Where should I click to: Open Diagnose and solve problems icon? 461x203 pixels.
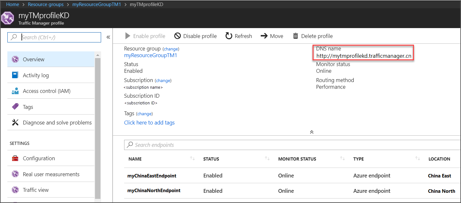click(15, 123)
